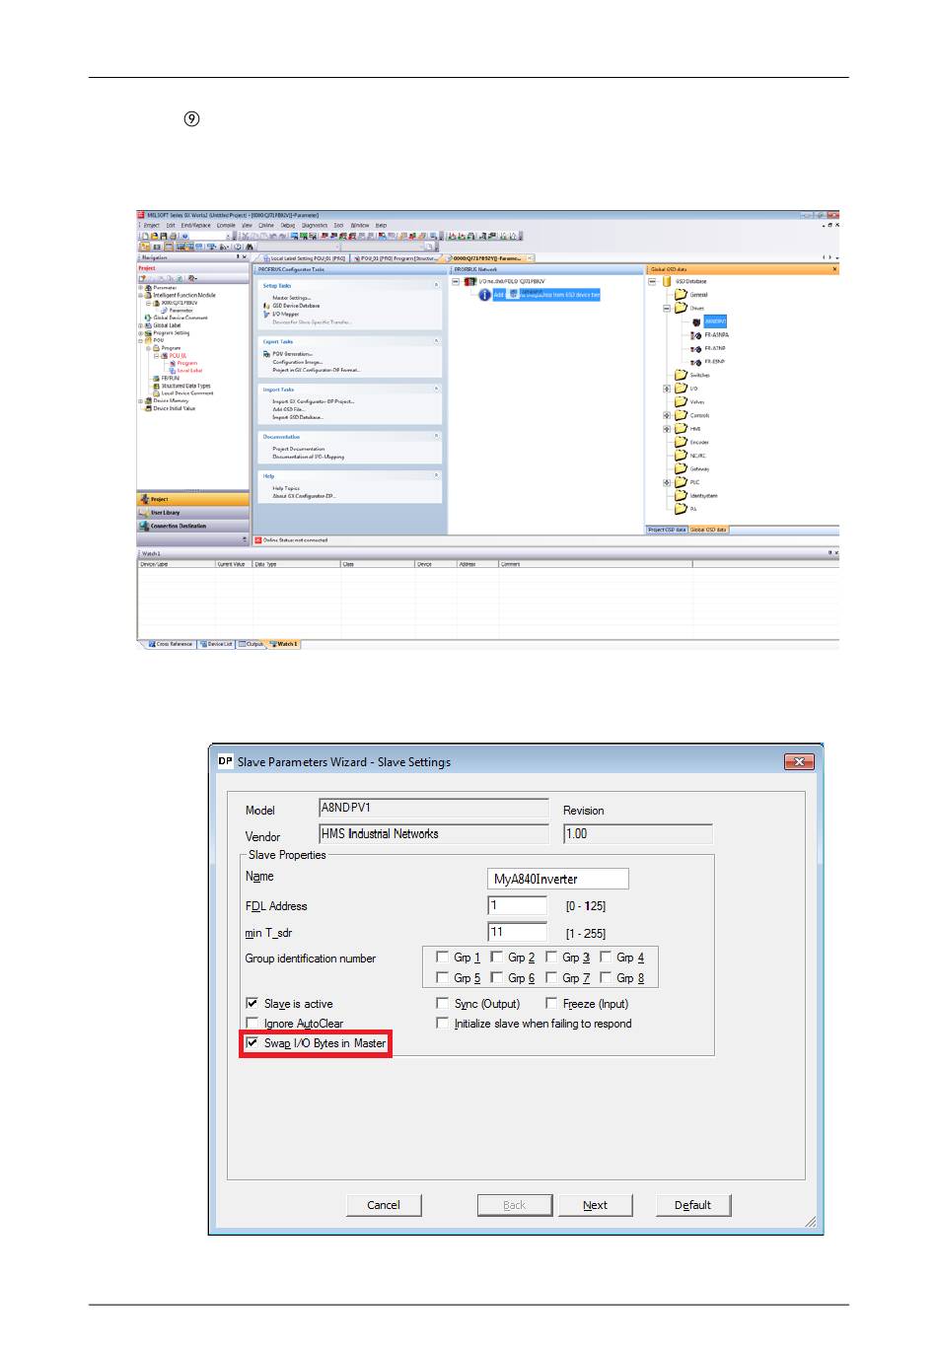Image resolution: width=937 pixels, height=1351 pixels.
Task: Click the Connection Destination icon in Navigation
Action: (x=144, y=526)
